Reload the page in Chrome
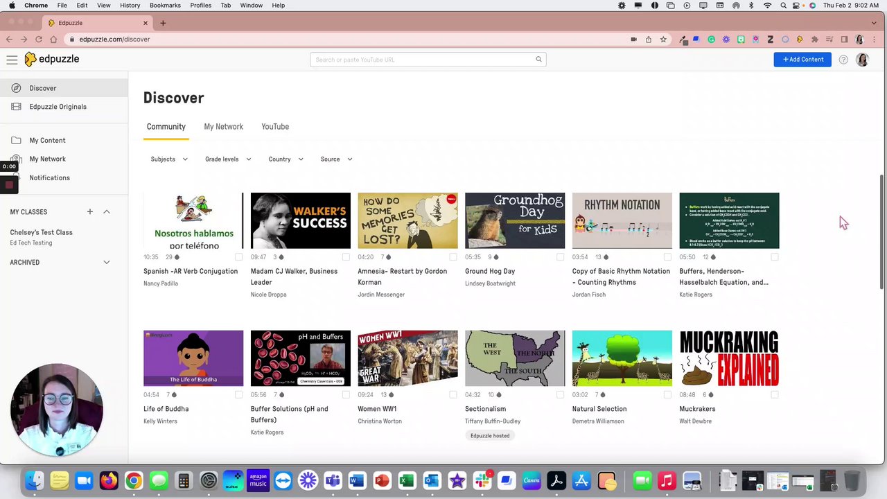Image resolution: width=887 pixels, height=499 pixels. click(39, 40)
